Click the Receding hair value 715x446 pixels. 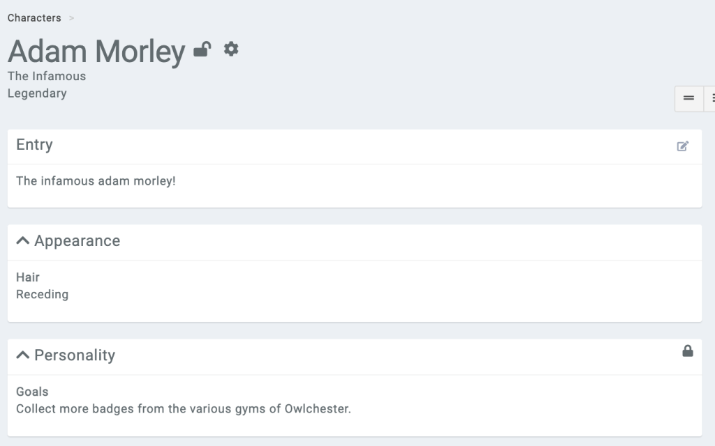pyautogui.click(x=42, y=294)
